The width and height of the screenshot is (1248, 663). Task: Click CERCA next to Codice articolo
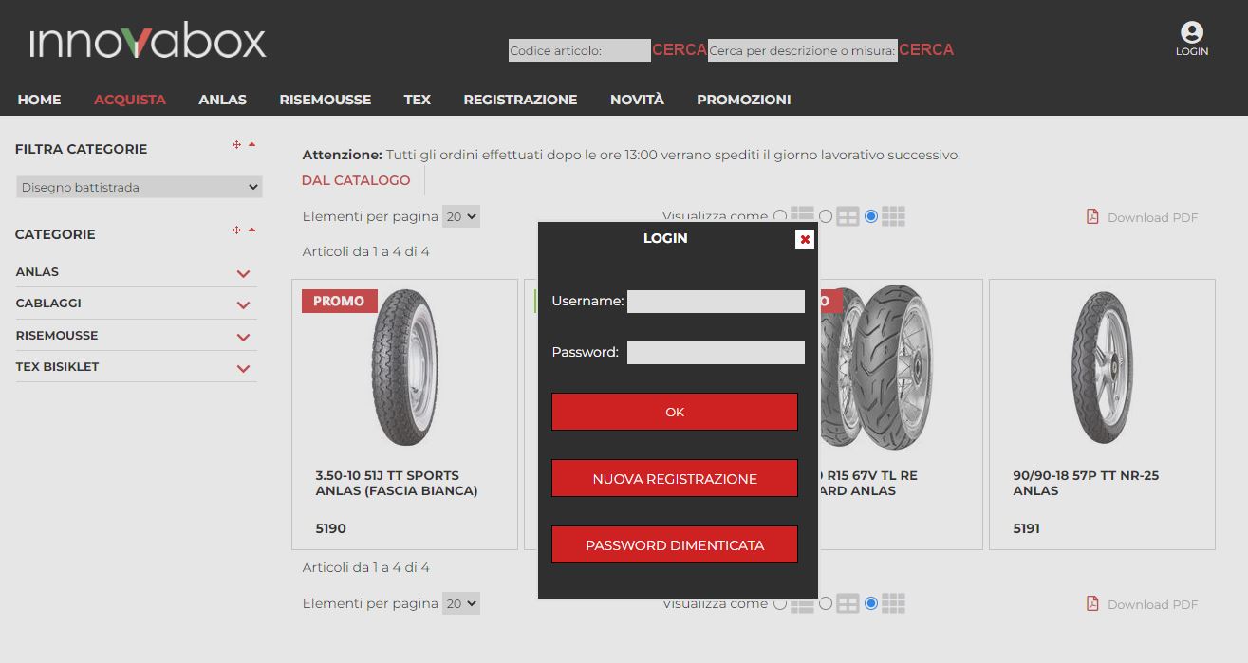click(680, 49)
